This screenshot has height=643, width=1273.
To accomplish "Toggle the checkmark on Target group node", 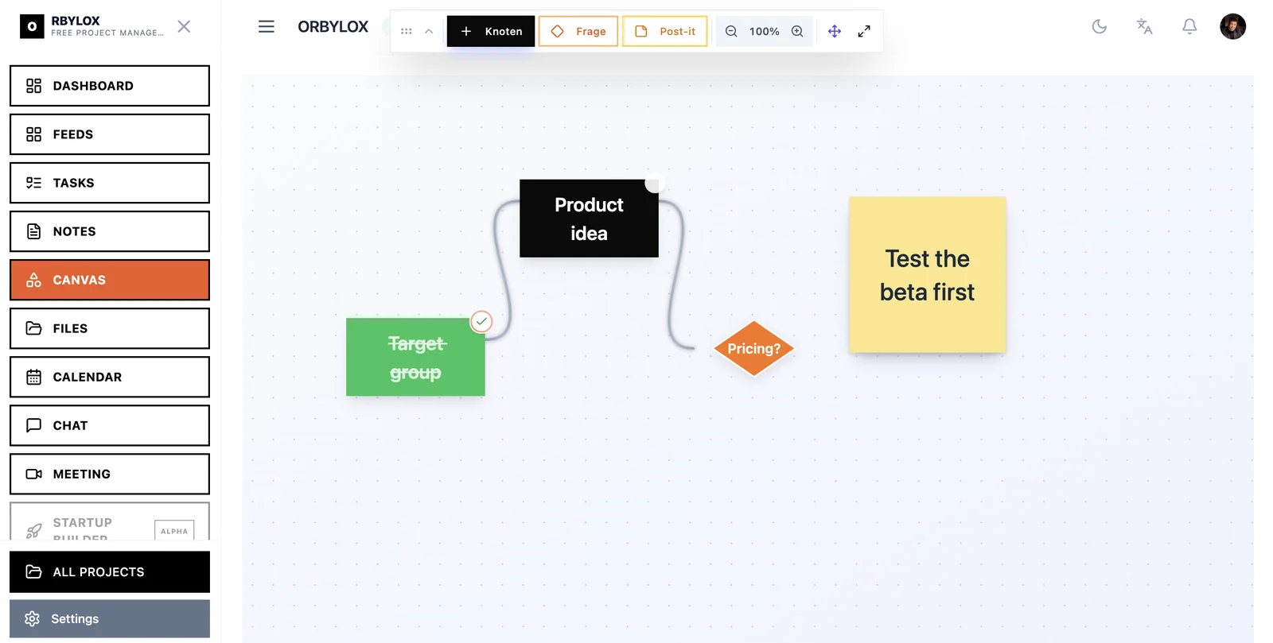I will click(481, 321).
